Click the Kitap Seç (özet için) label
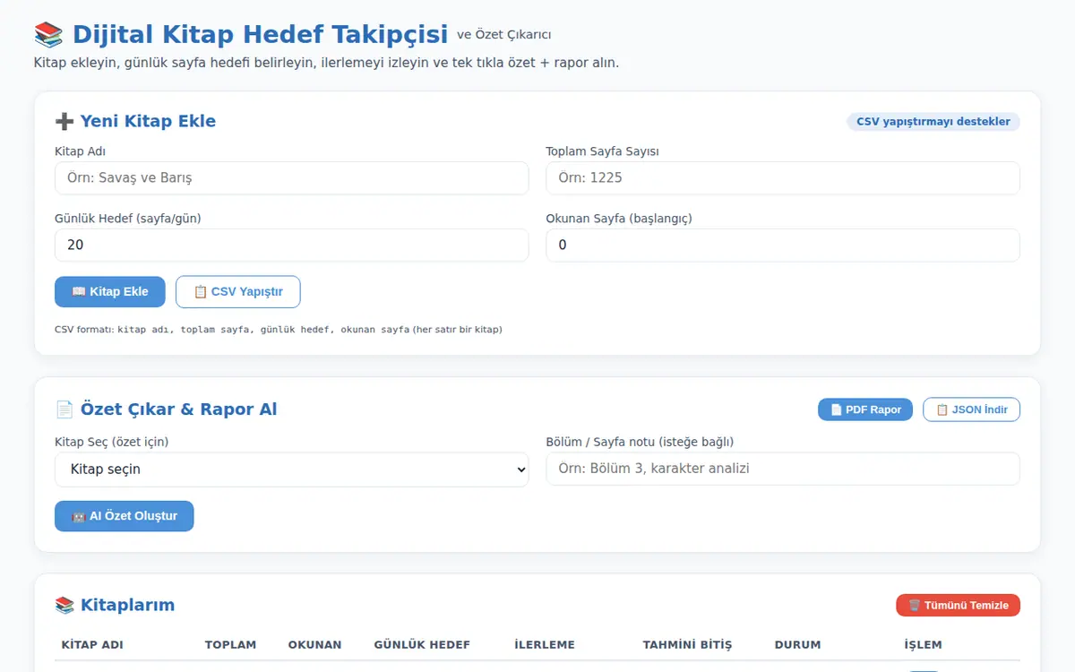Screen dimensions: 1075x672 point(112,442)
